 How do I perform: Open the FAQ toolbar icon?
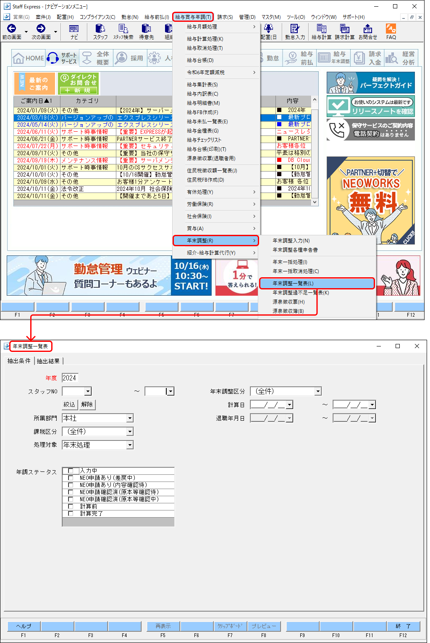click(391, 31)
